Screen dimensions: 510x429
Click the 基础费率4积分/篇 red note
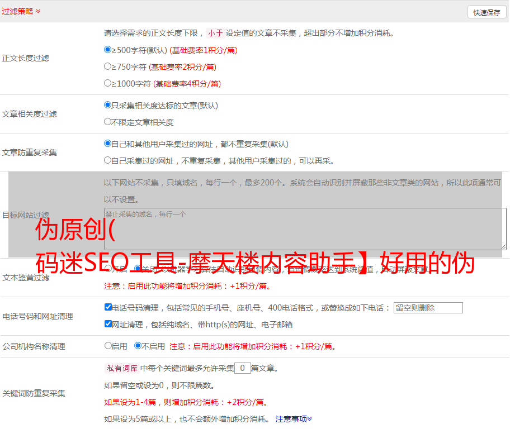tap(187, 84)
